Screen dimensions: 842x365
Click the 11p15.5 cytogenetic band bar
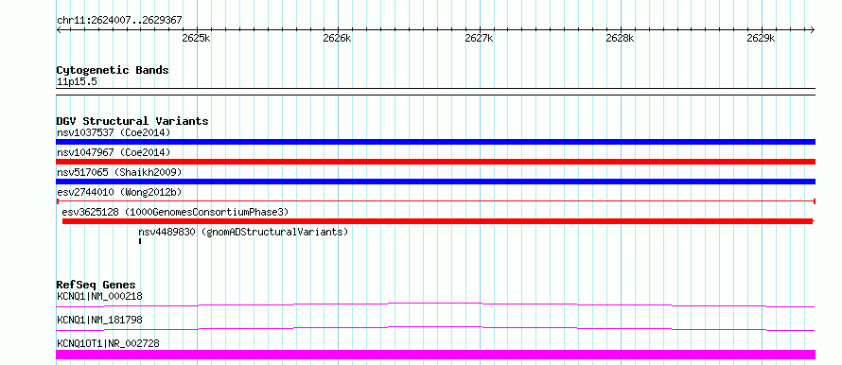pyautogui.click(x=435, y=92)
